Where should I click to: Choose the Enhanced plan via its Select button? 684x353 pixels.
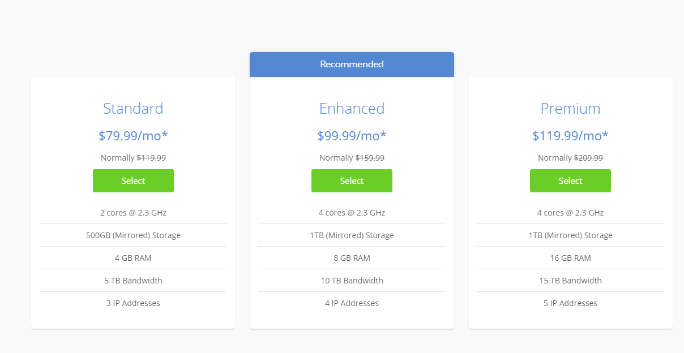click(352, 181)
